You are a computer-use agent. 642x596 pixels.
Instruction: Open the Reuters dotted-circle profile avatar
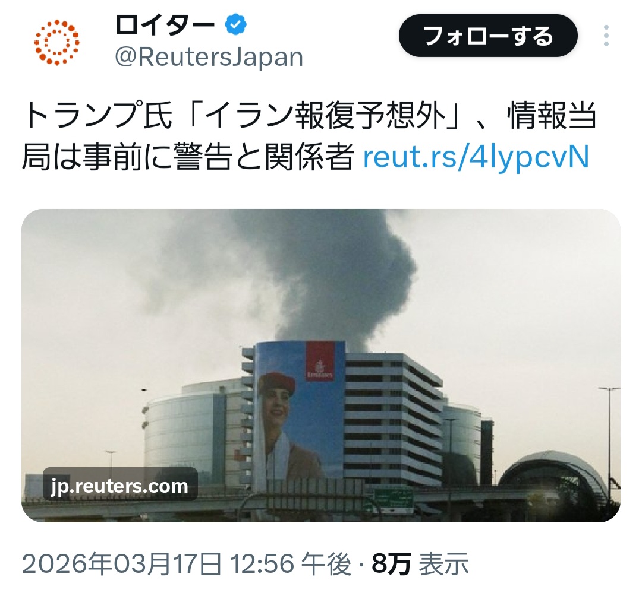pos(56,43)
